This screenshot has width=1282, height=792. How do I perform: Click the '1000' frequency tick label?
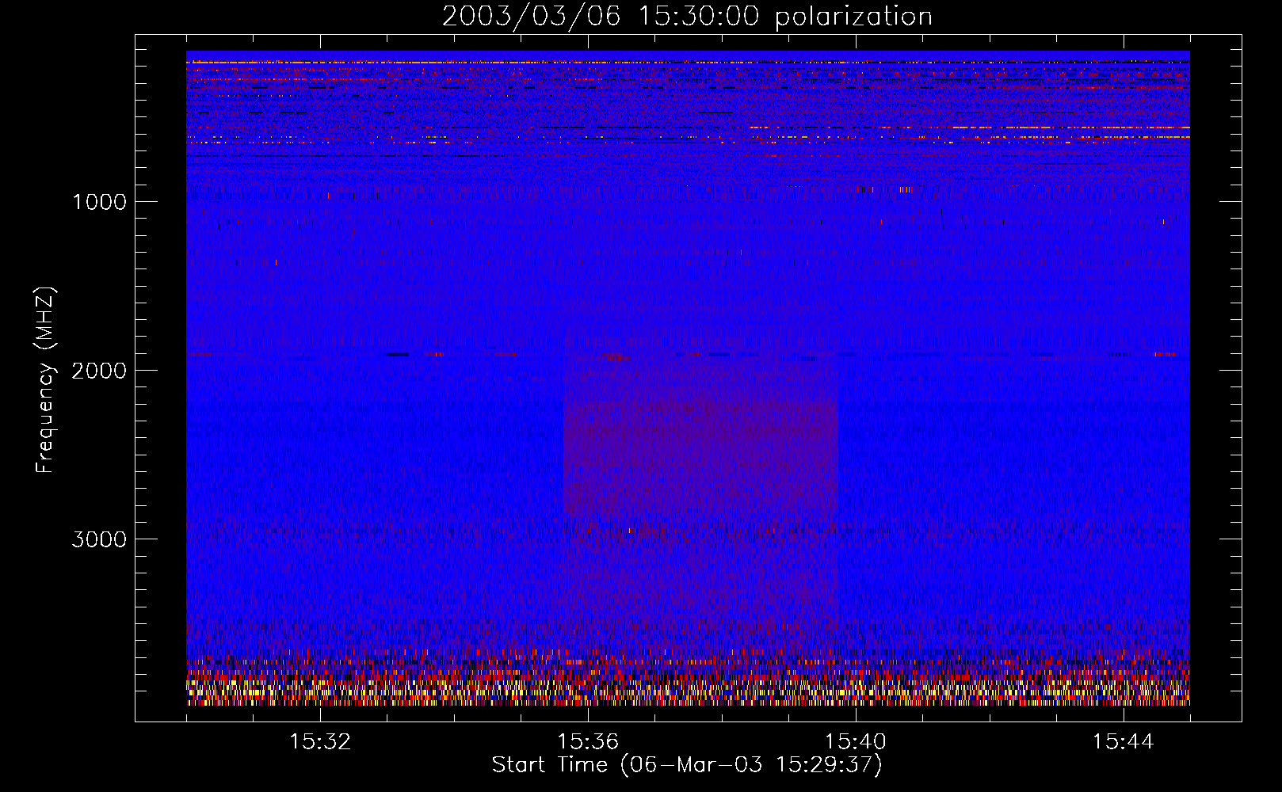[x=99, y=202]
